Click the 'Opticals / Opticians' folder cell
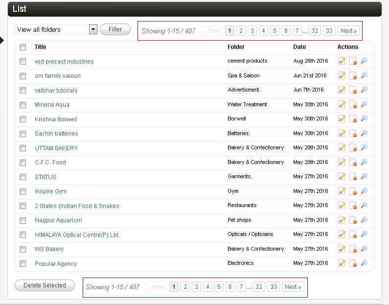This screenshot has width=389, height=305. click(x=251, y=235)
